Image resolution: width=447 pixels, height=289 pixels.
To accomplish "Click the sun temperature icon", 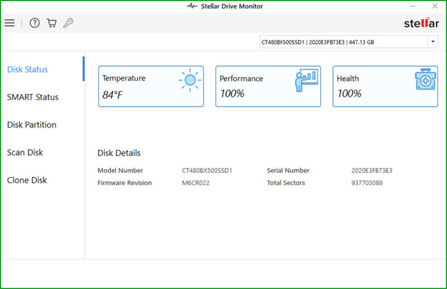I will click(190, 80).
